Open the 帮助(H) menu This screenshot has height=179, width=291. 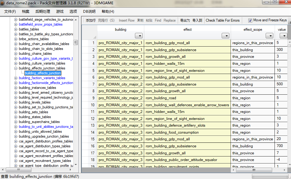108,12
